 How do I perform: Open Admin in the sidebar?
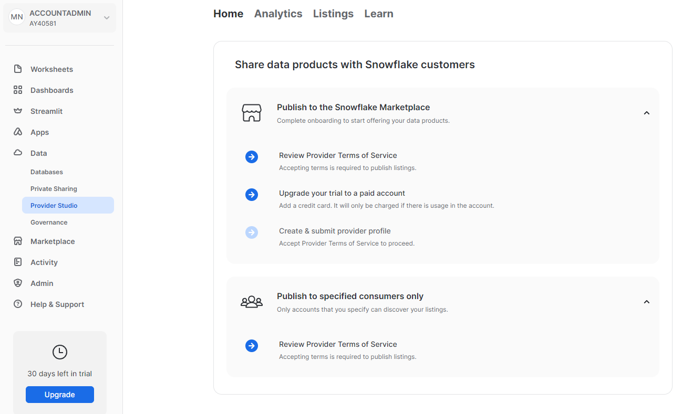tap(42, 283)
